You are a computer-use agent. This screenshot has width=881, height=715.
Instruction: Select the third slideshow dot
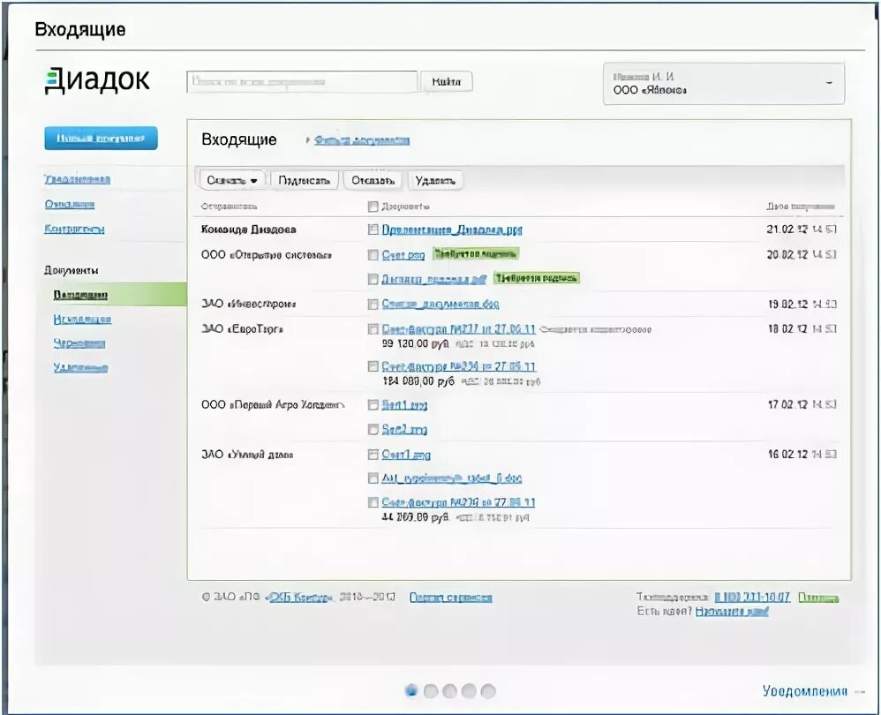449,691
